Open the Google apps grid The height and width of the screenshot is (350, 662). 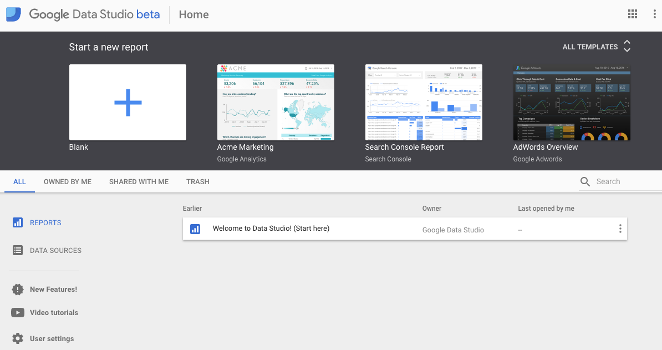[632, 14]
